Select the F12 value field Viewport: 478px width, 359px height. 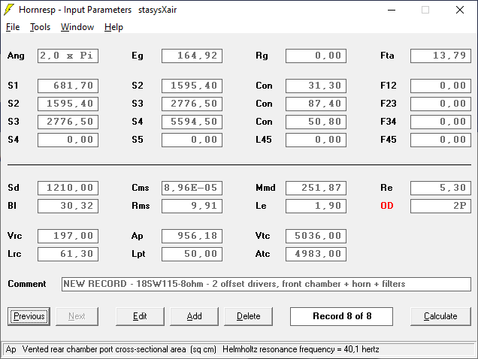440,86
